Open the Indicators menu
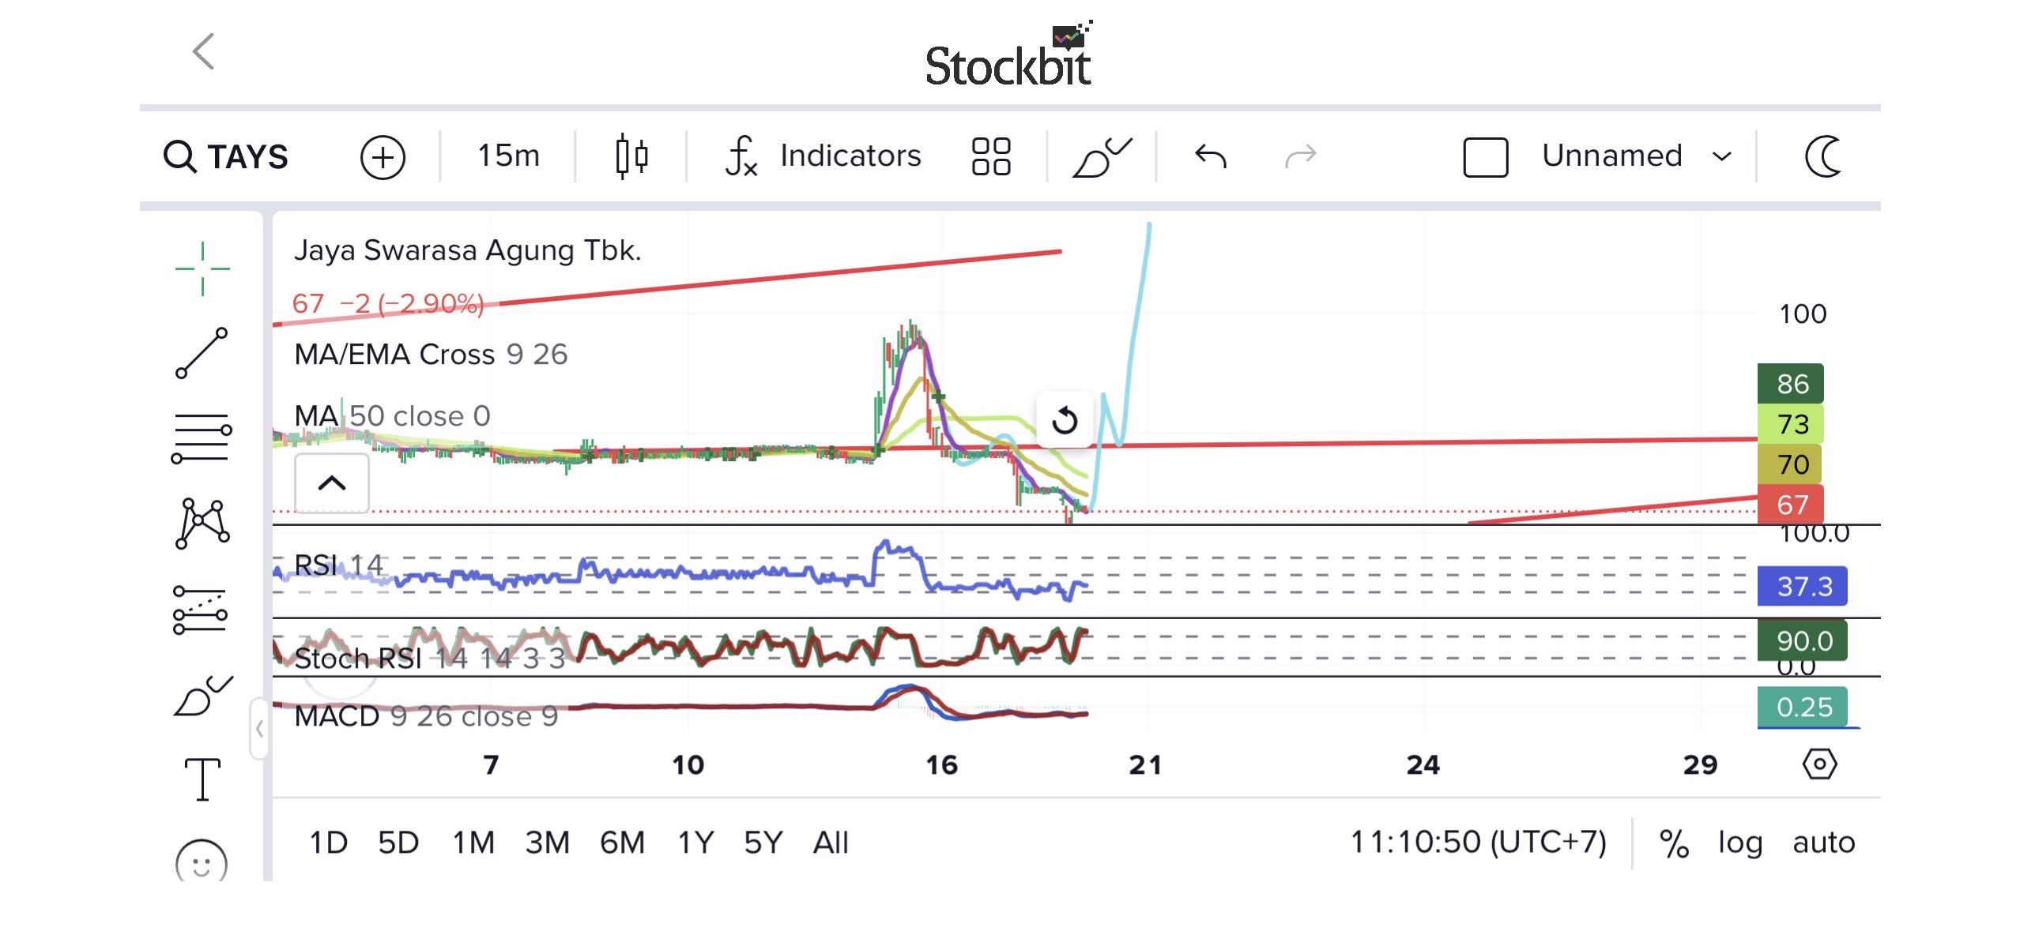Screen dimensions: 2020x931 click(823, 156)
